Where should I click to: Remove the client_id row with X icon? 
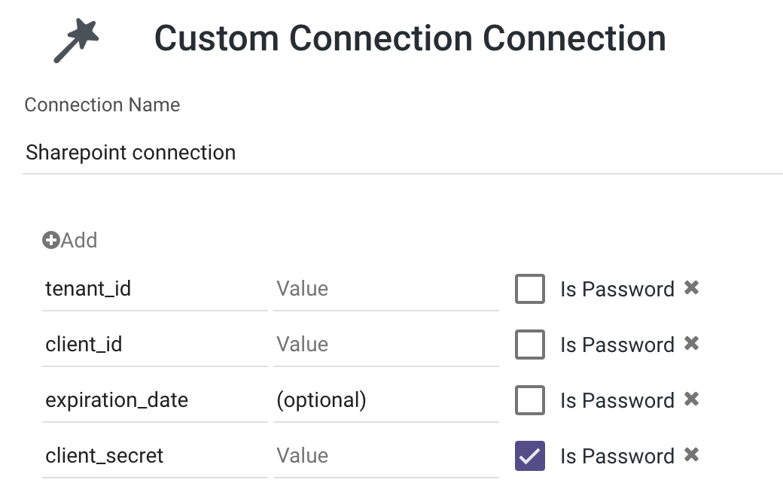pyautogui.click(x=692, y=343)
